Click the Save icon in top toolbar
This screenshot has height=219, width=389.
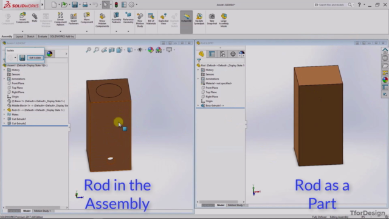tap(74, 4)
